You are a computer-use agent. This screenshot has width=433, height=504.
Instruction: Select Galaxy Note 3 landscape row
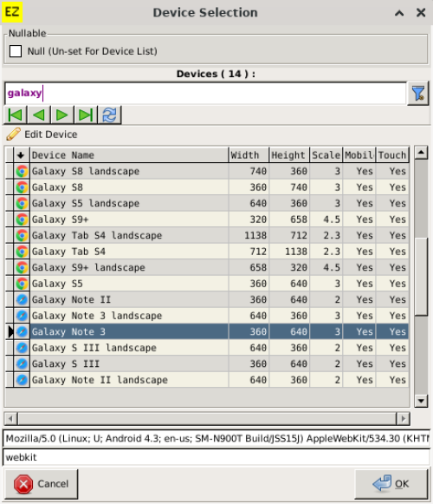click(207, 316)
